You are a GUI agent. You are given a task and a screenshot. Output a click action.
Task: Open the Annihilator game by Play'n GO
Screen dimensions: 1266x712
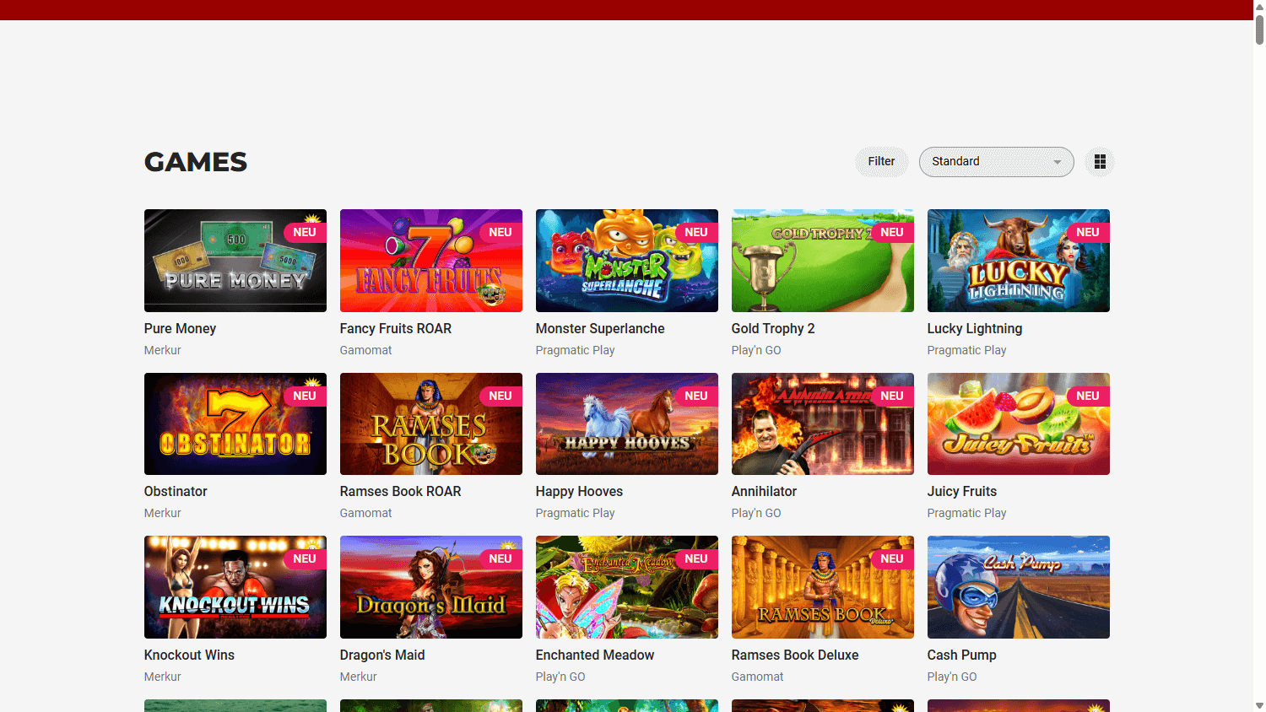coord(822,423)
